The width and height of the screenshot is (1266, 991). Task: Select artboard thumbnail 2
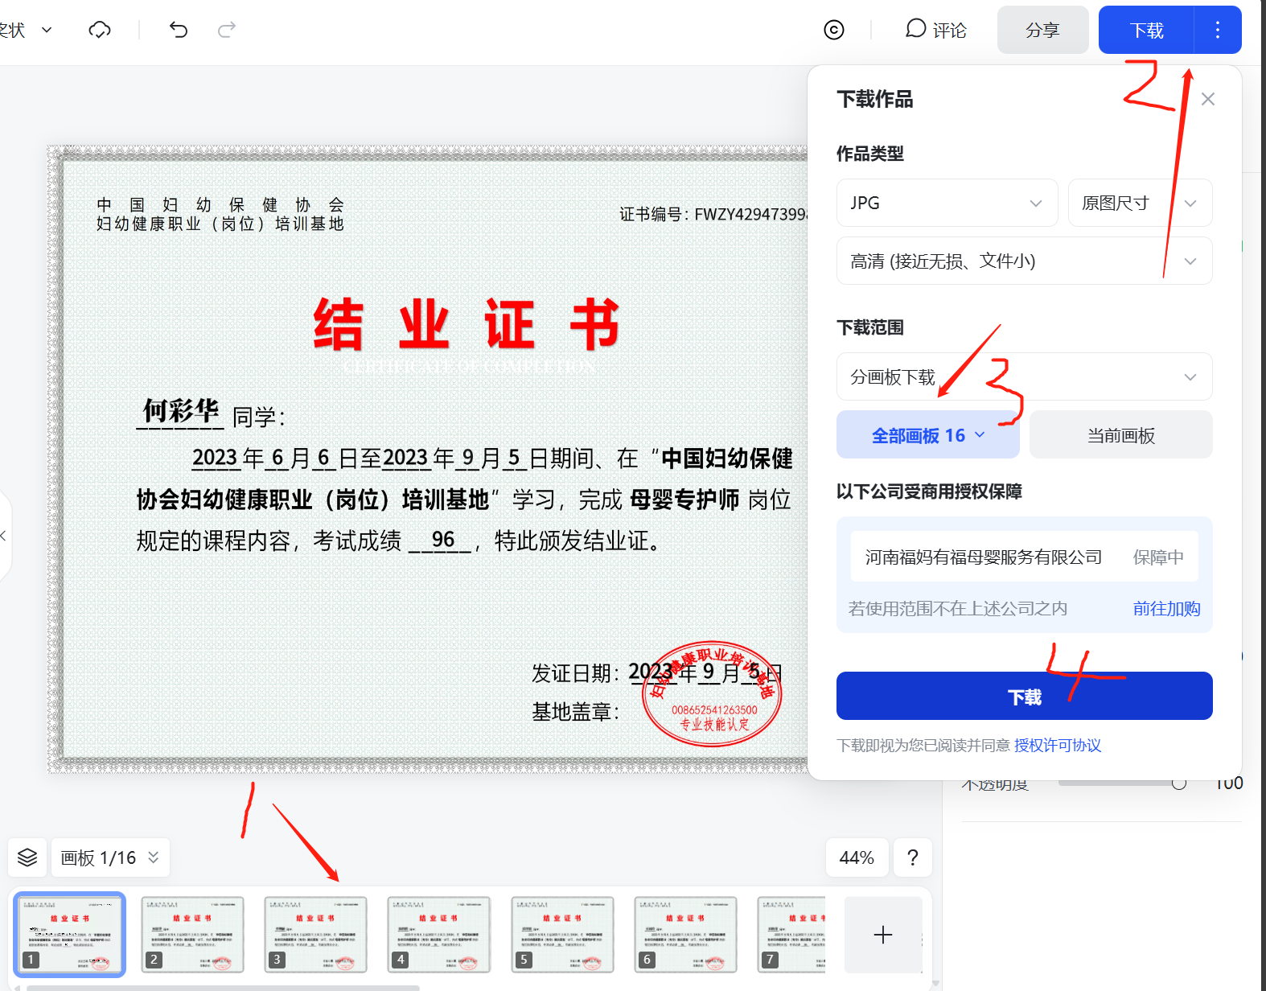tap(193, 934)
